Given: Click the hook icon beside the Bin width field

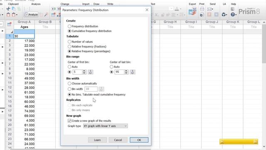Looking at the screenshot, I should pos(101,89).
